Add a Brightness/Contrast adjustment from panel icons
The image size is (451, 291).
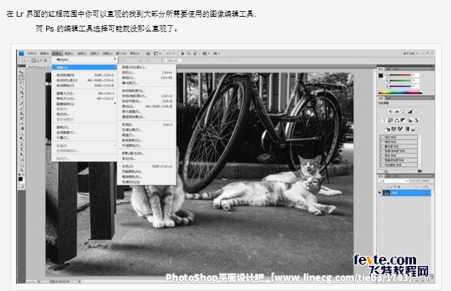click(x=390, y=112)
